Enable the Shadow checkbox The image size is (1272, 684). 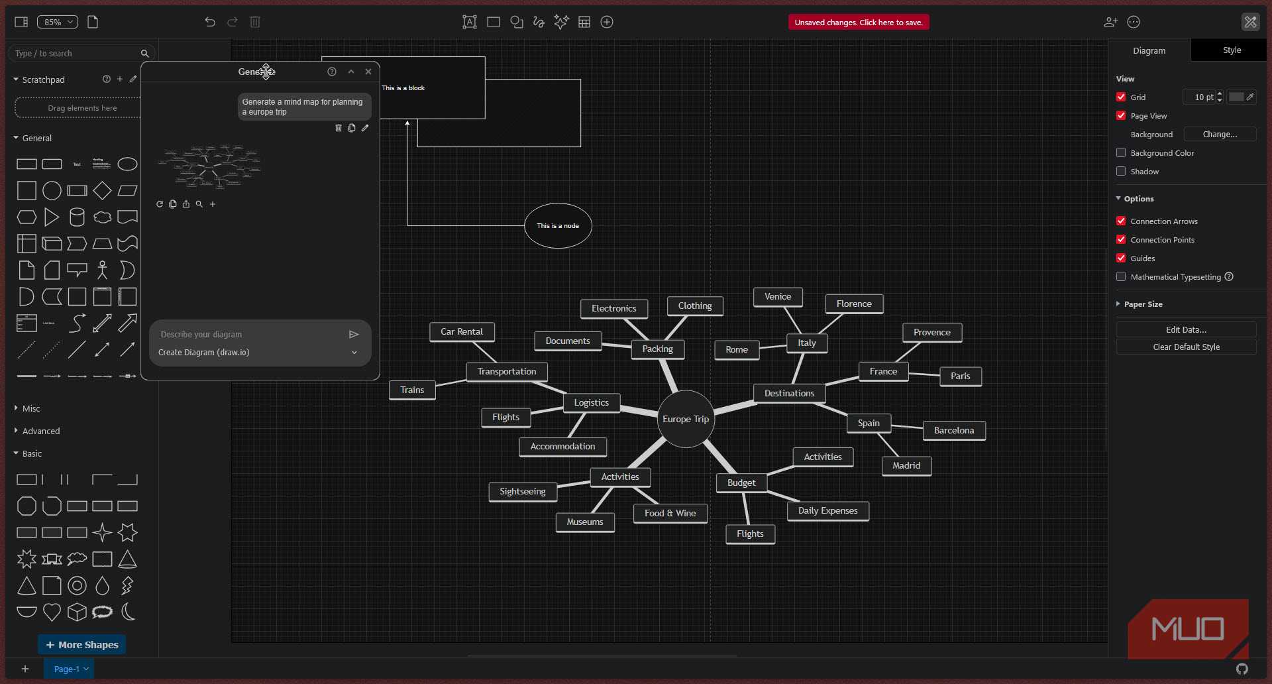pyautogui.click(x=1121, y=171)
